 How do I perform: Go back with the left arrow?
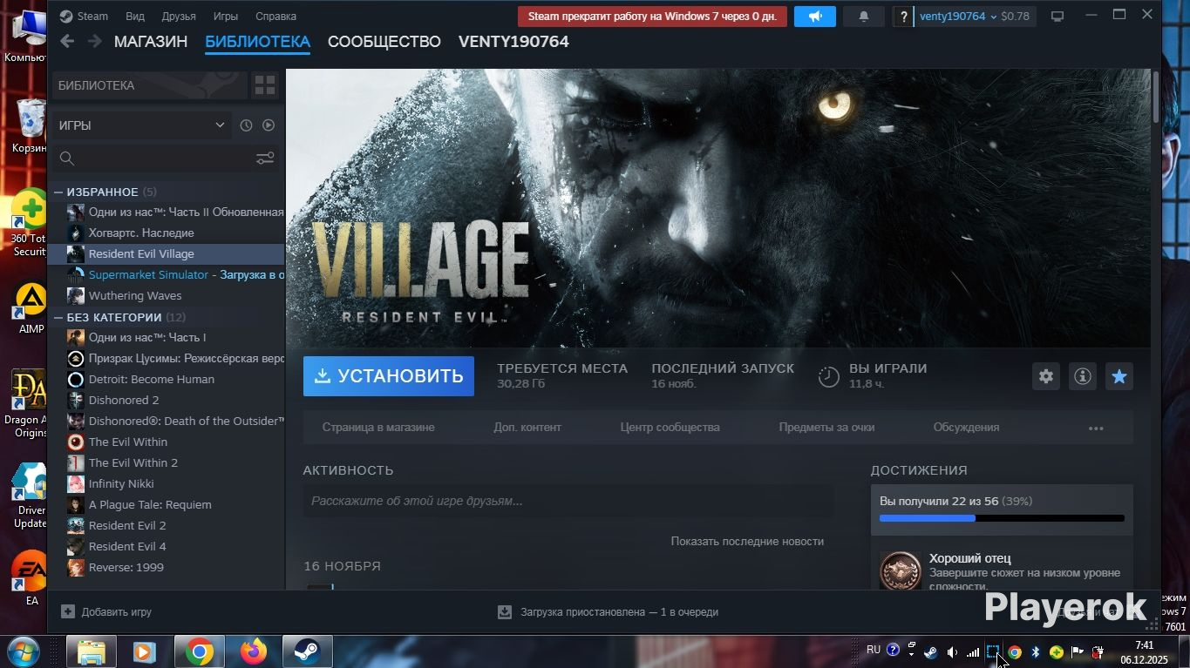pos(67,41)
